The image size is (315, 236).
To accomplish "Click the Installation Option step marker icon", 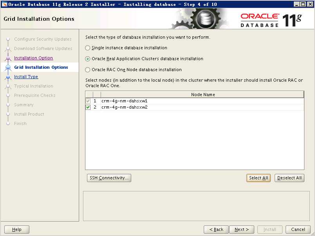I will click(8, 58).
